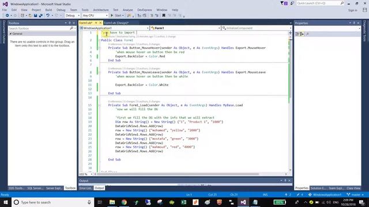The height and width of the screenshot is (207, 369).
Task: Click the Save icon in toolbar
Action: click(x=35, y=16)
